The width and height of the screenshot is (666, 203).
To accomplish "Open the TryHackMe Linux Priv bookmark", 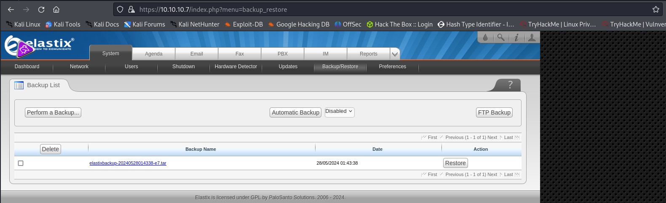I will pos(558,24).
